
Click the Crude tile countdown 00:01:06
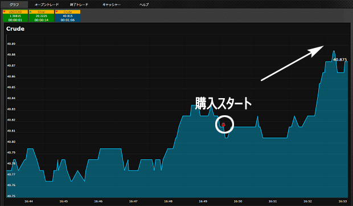point(68,20)
